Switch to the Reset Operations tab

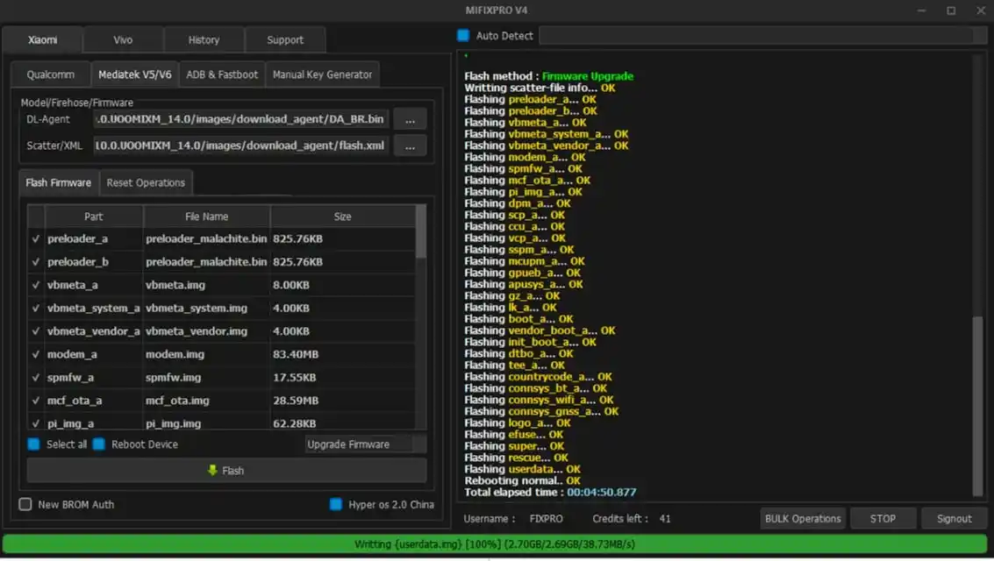pyautogui.click(x=146, y=182)
